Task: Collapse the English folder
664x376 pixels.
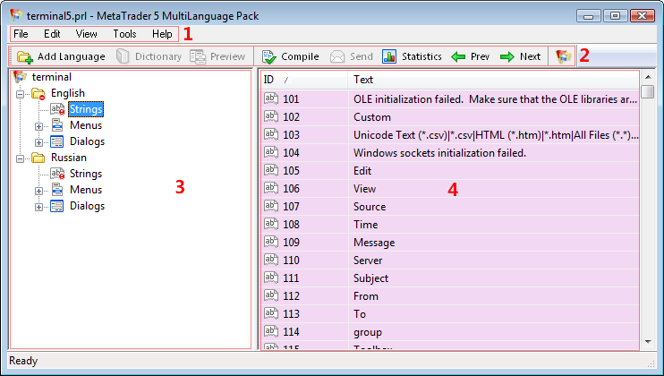Action: point(20,94)
